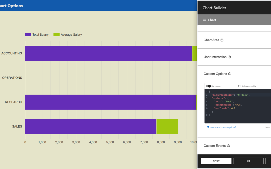Viewport: 271px width, 169px height.
Task: Click SALES green Average Salary bar
Action: click(167, 126)
